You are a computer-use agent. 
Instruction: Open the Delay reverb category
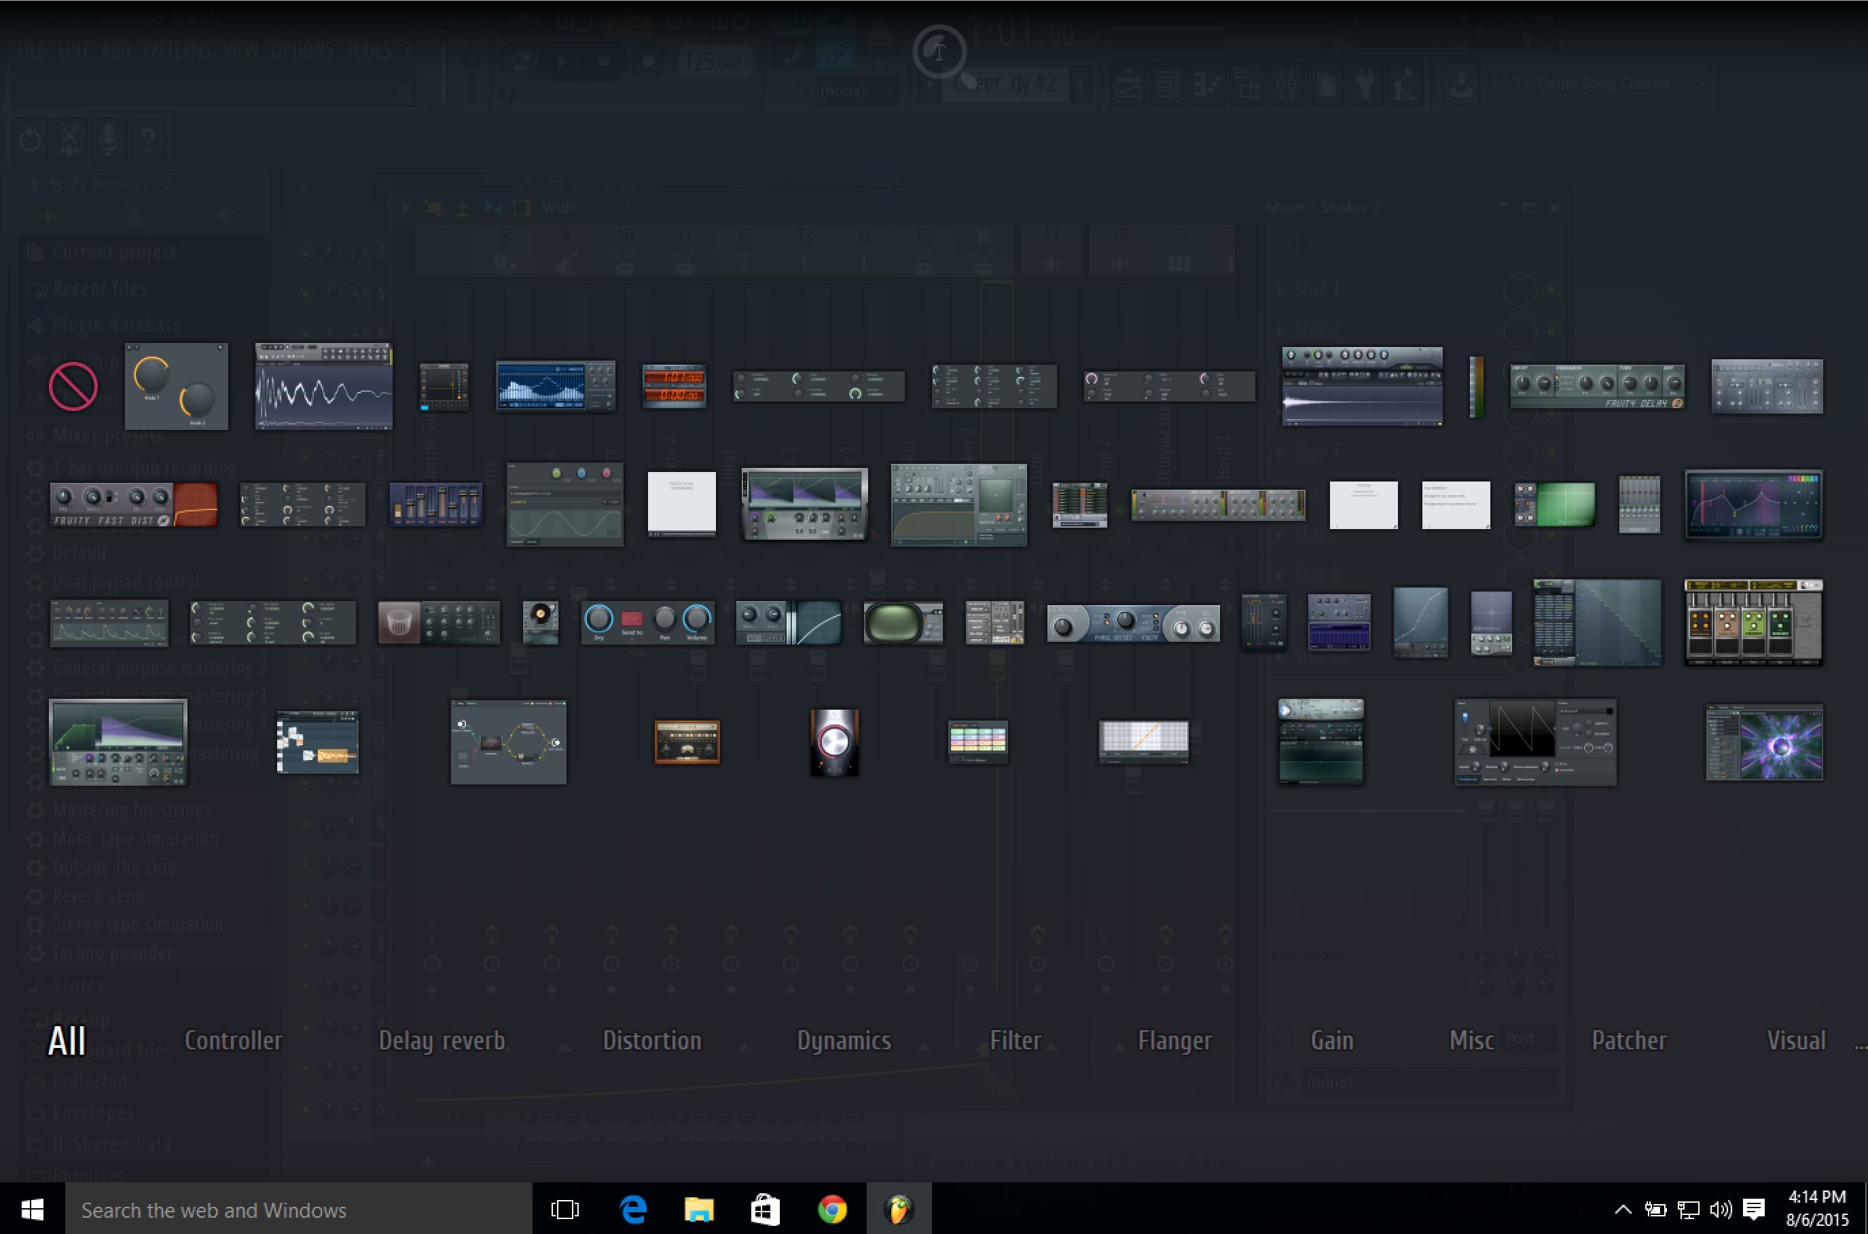click(x=442, y=1040)
